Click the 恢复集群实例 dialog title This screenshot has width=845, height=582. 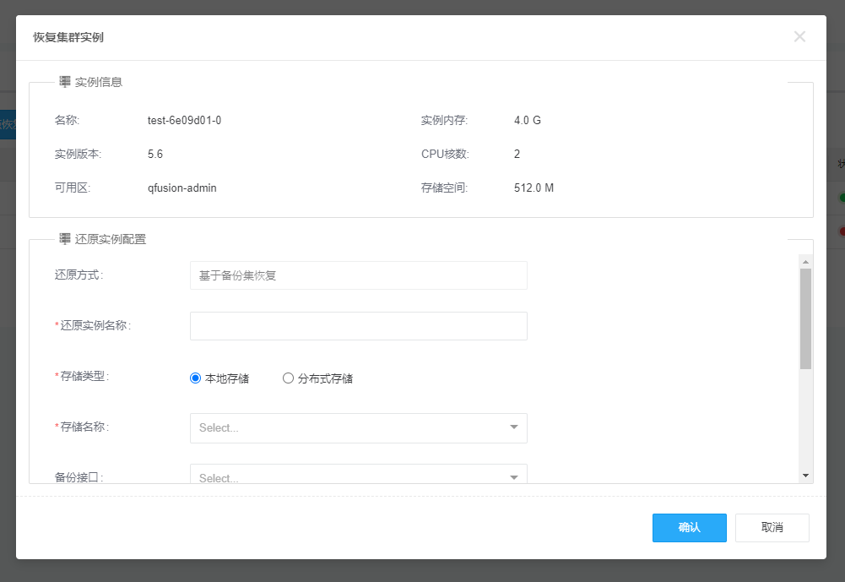pos(68,37)
